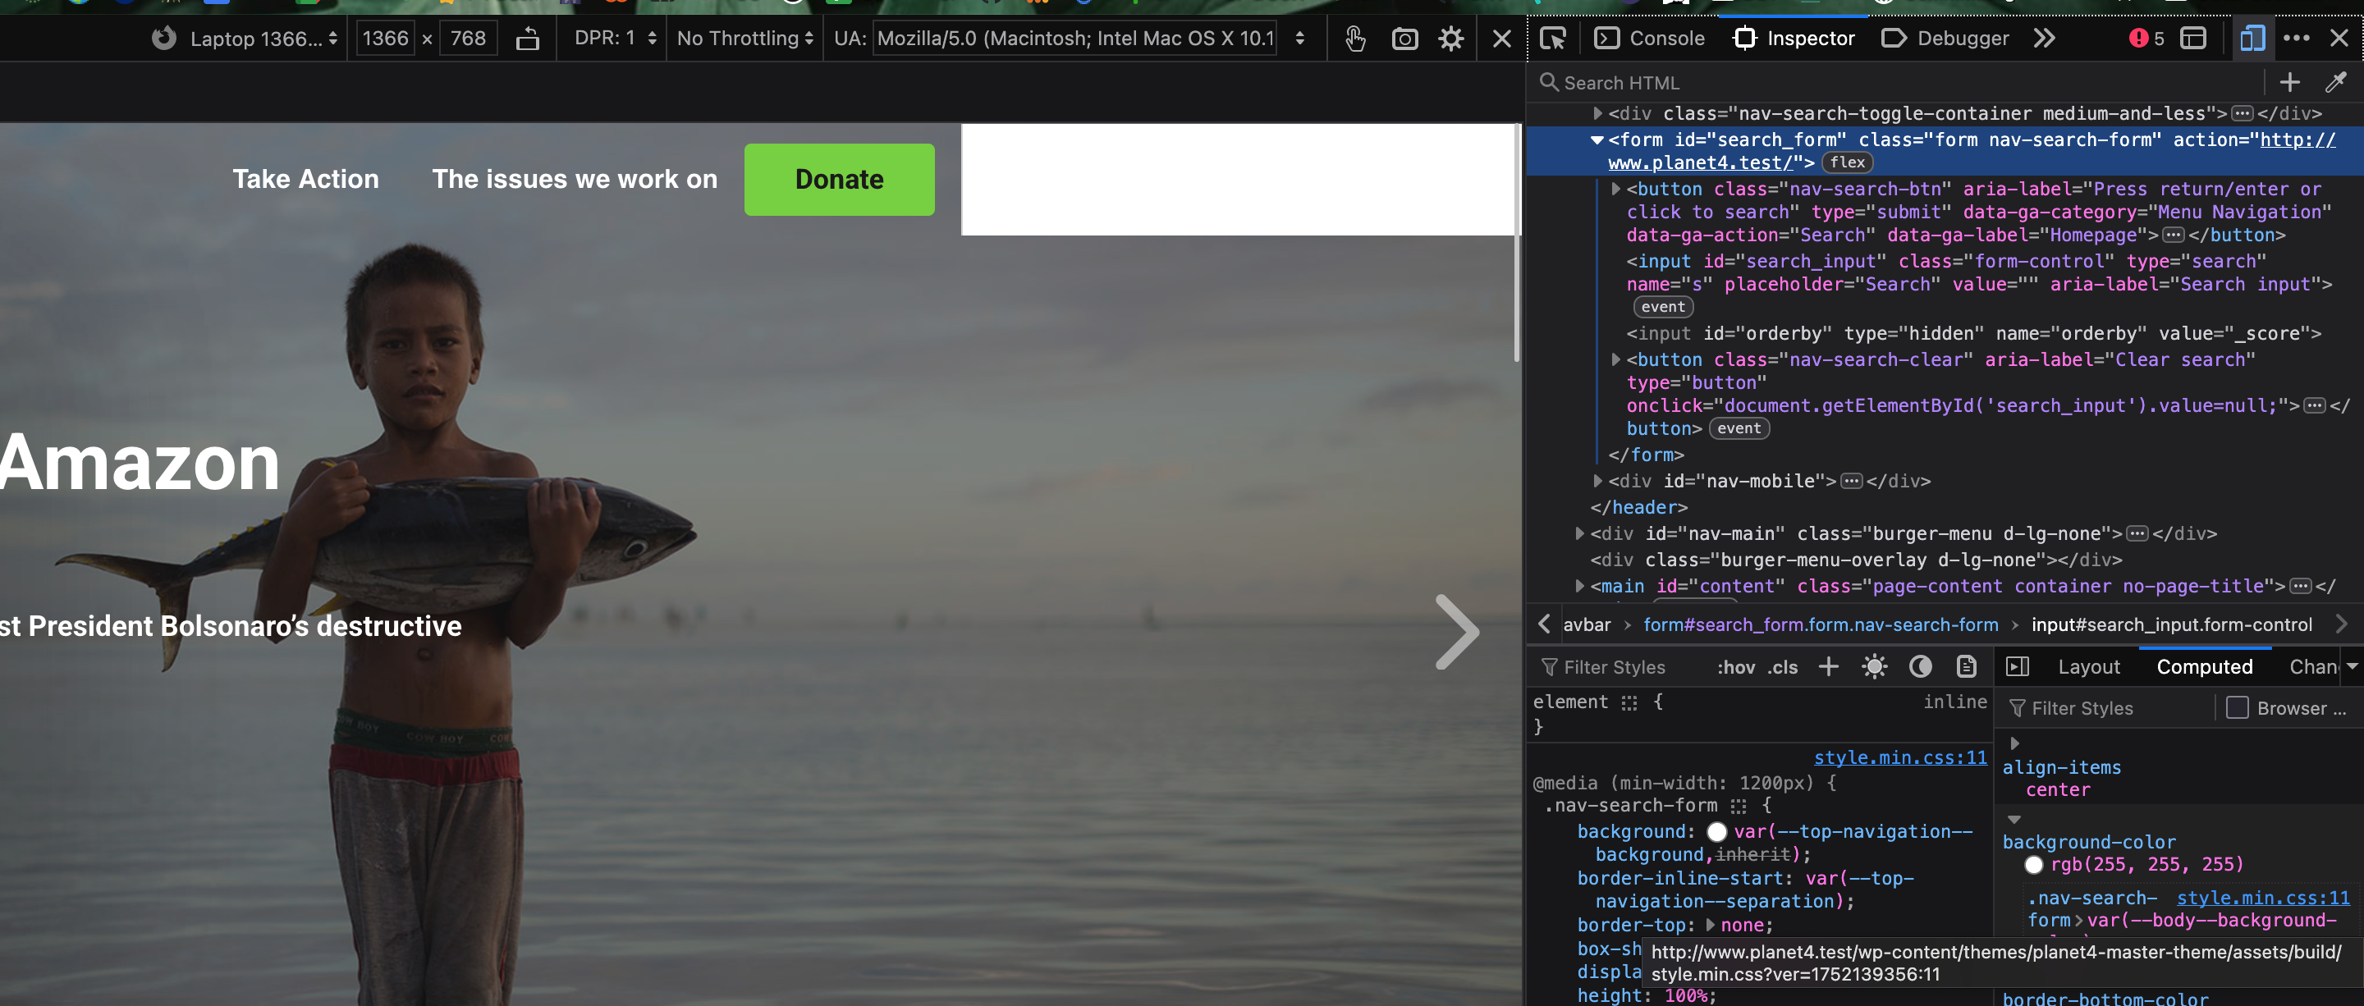Select the element picker tool

pos(1553,39)
